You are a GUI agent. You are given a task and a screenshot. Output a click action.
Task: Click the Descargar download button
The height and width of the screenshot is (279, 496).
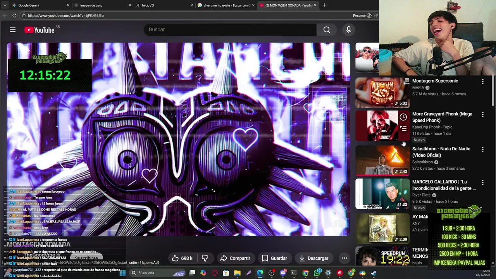point(313,258)
